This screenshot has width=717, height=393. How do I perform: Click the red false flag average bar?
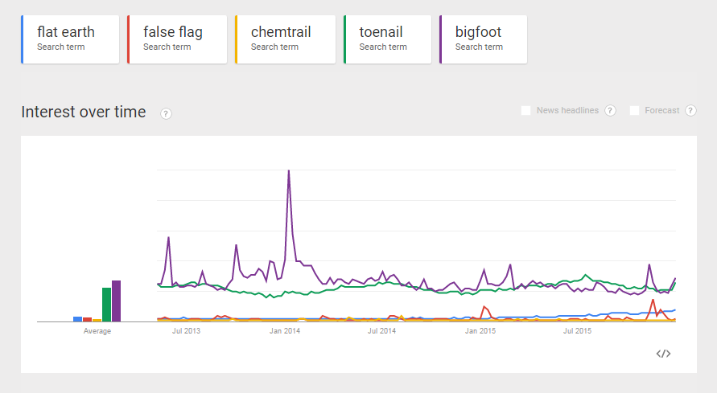point(87,319)
